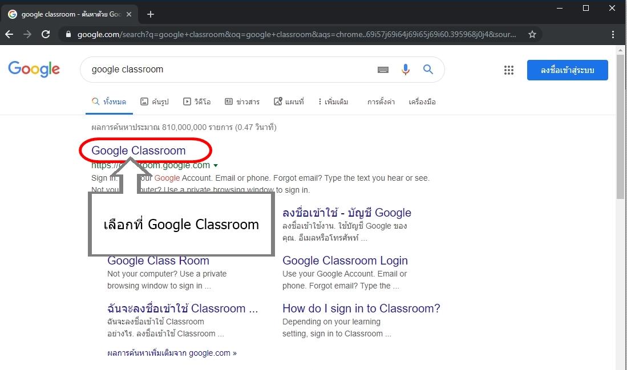Click the Google logo
This screenshot has height=370, width=627.
[34, 69]
